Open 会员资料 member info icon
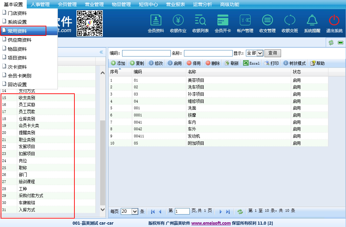 (x=156, y=21)
